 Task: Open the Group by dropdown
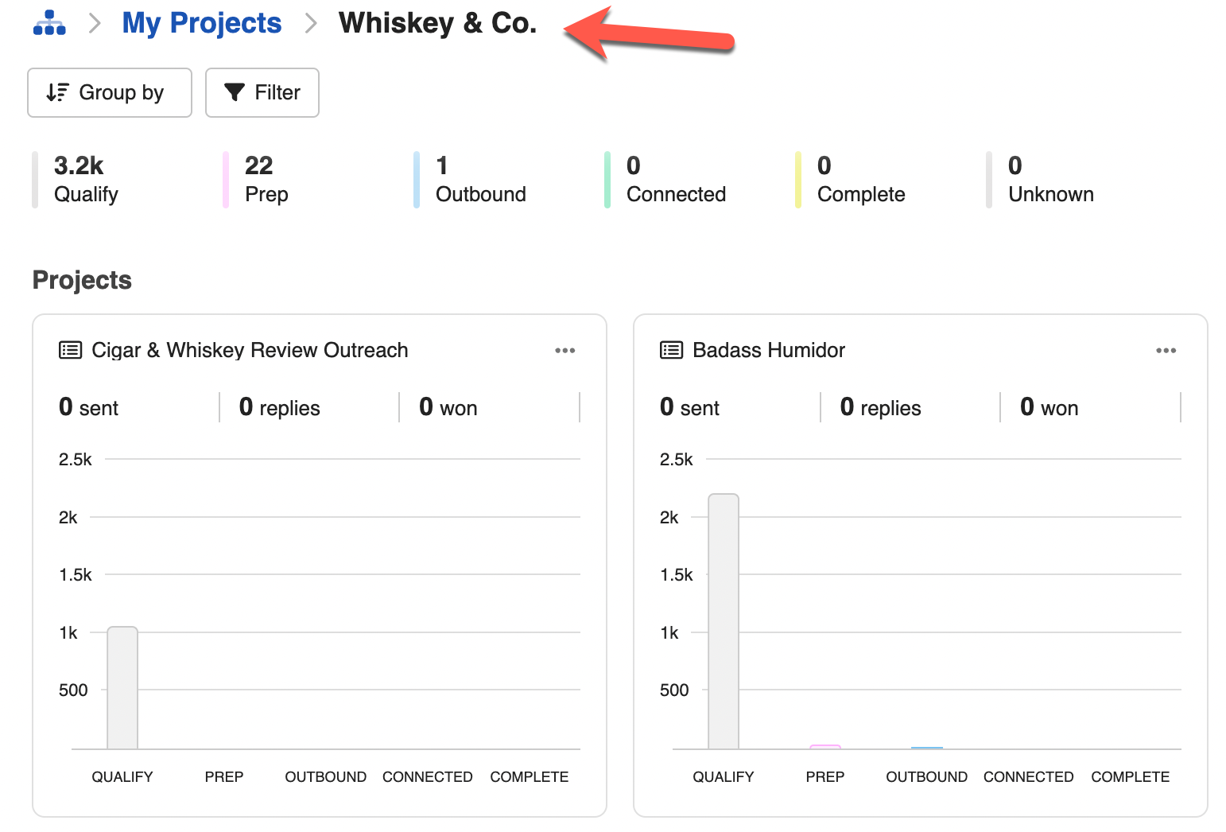click(110, 92)
